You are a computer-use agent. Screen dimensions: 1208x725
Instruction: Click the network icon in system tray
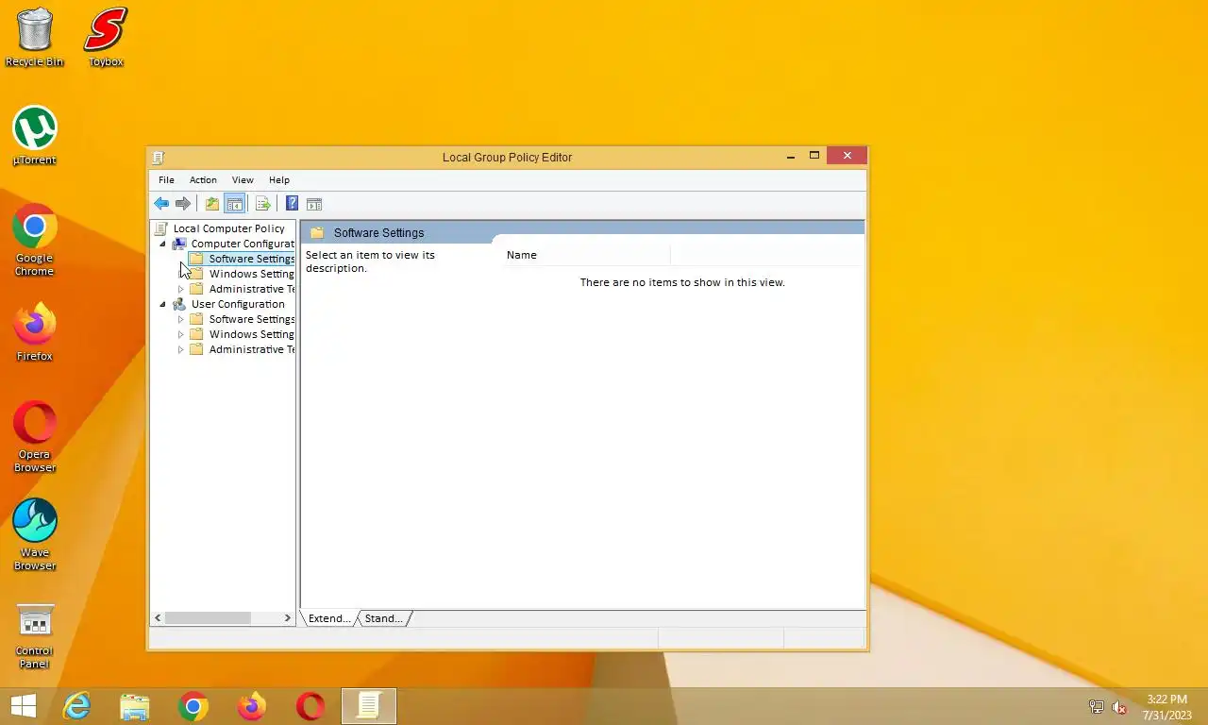[1097, 707]
